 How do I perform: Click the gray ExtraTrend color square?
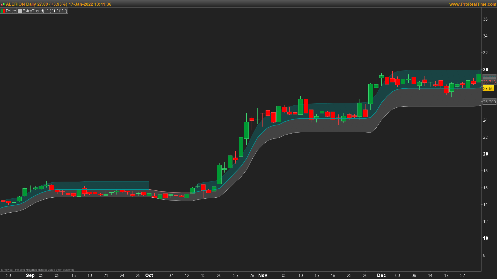tap(20, 11)
